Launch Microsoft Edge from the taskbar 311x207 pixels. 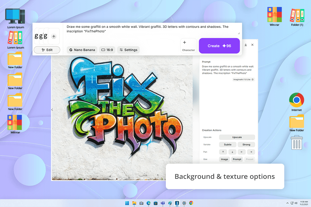149,203
